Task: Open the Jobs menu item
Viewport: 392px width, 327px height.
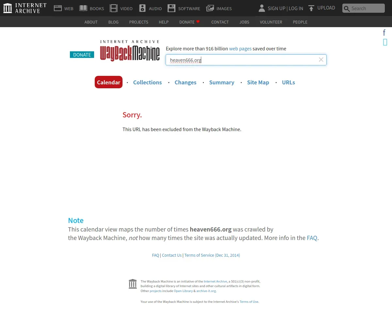Action: (244, 22)
